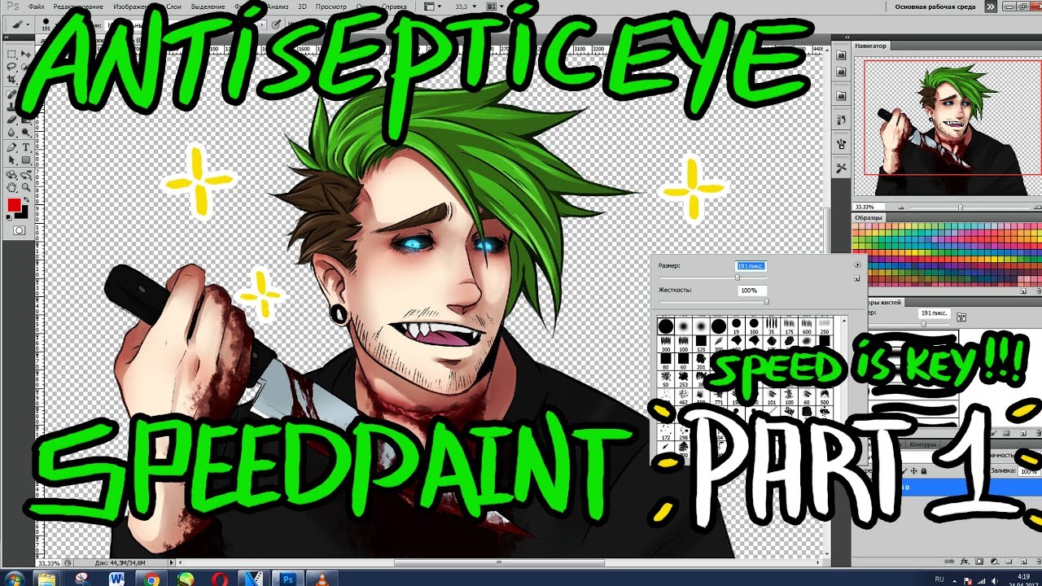Click the Размер field showing 191 пикс.
The height and width of the screenshot is (586, 1042).
[x=751, y=266]
